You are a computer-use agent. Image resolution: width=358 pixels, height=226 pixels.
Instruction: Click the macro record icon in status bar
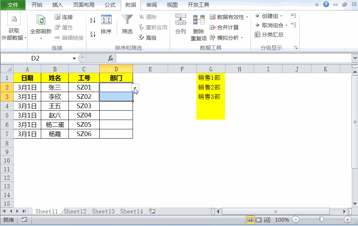click(x=24, y=220)
